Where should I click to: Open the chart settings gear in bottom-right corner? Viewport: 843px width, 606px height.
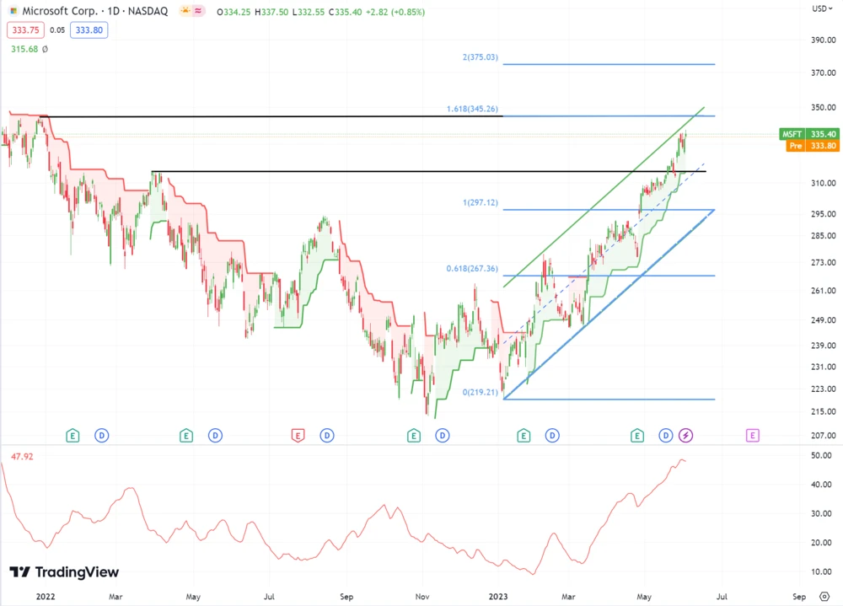[x=824, y=595]
